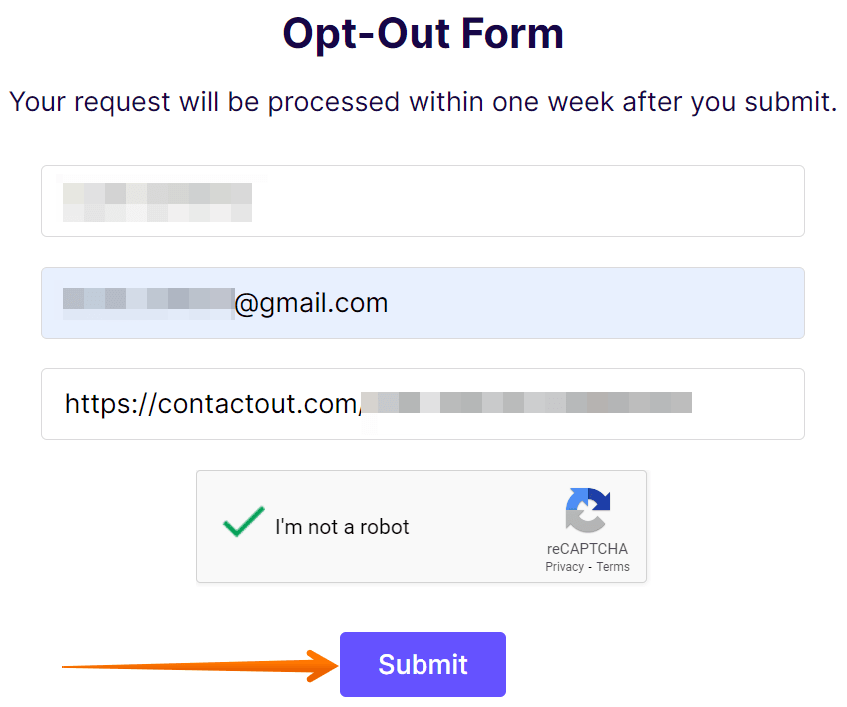Click inside the highlighted email input box
The height and width of the screenshot is (707, 847).
[x=422, y=303]
